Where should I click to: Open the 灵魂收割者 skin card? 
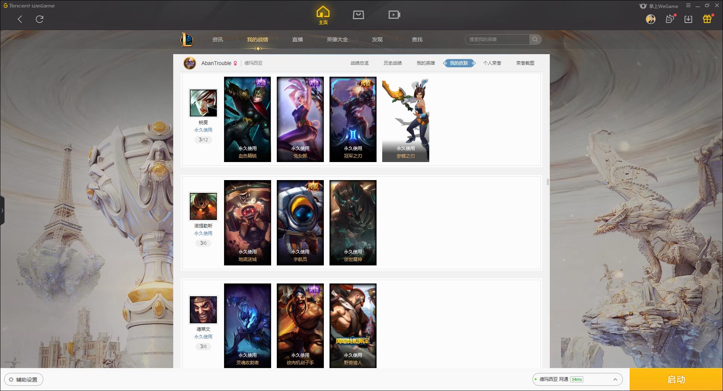pos(247,326)
